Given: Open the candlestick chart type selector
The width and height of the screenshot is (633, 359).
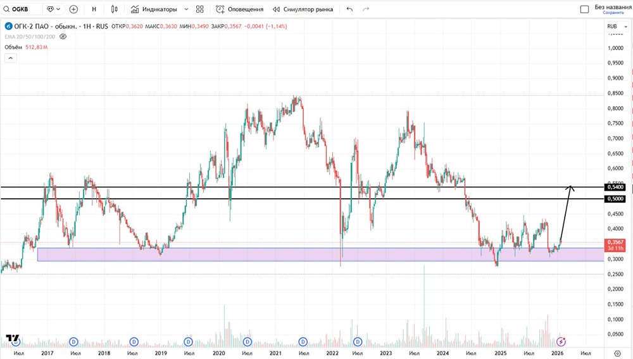Looking at the screenshot, I should 114,9.
